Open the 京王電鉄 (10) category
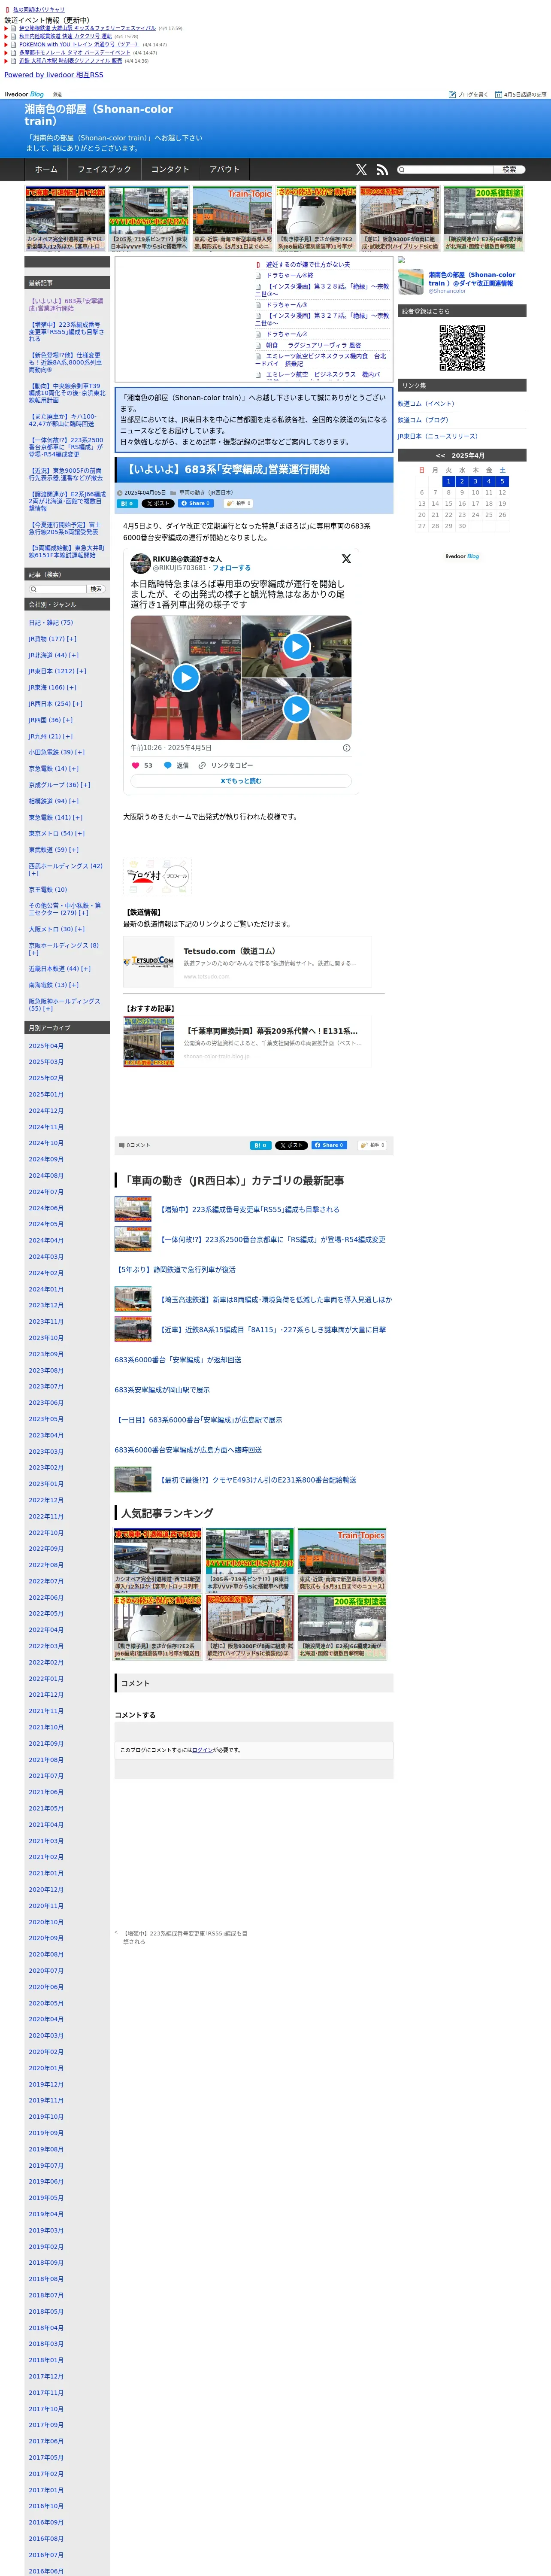551x2576 pixels. tap(48, 889)
